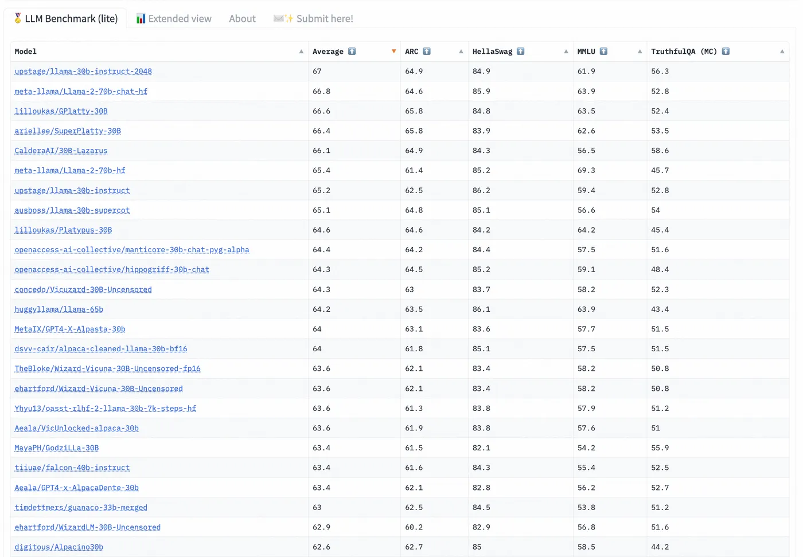Open the Extended view tab
The width and height of the screenshot is (803, 557).
pyautogui.click(x=174, y=18)
